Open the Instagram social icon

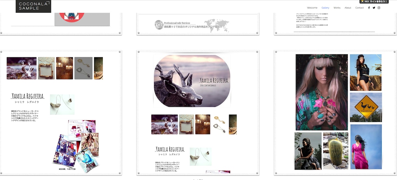click(379, 8)
